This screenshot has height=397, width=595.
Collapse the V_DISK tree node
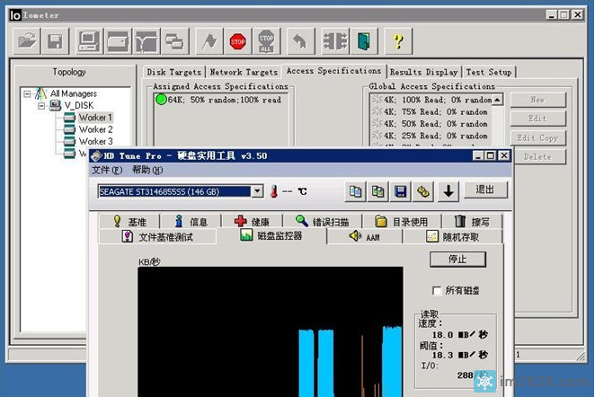40,105
